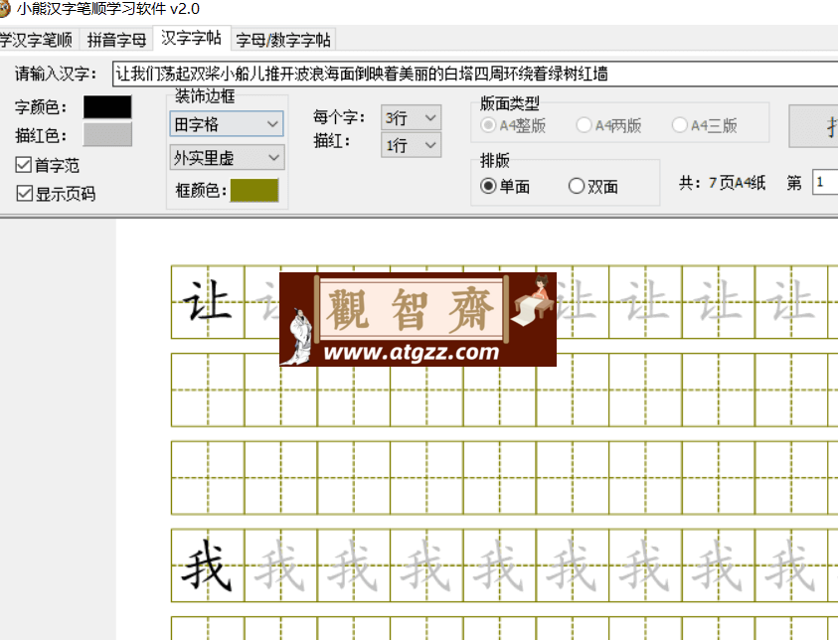Open the 每个字 3行 dropdown

click(411, 117)
